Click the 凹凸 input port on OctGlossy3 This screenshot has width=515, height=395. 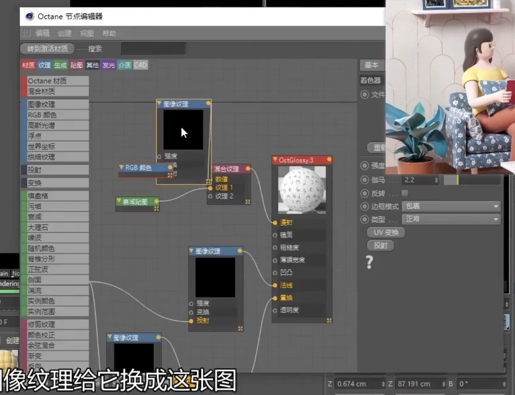[x=275, y=273]
